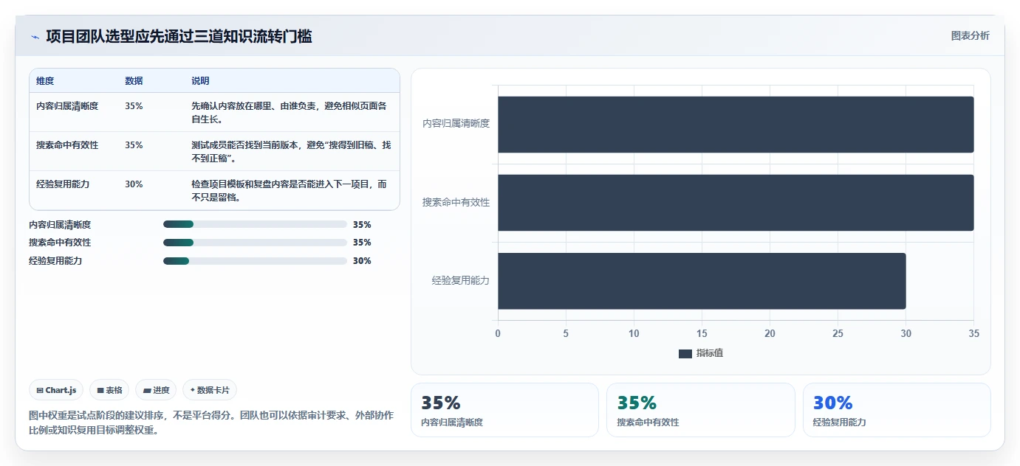Screen dimensions: 1020x466
Task: Click the footnote text starting 图中权重是试点阶段
Action: coord(211,422)
